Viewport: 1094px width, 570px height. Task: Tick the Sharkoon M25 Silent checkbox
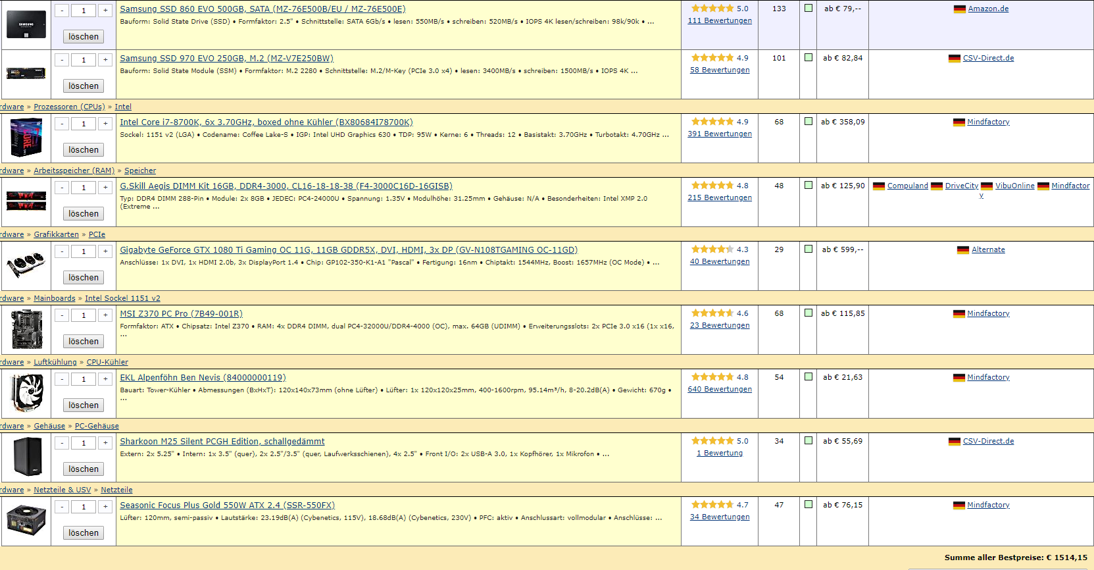click(x=808, y=441)
